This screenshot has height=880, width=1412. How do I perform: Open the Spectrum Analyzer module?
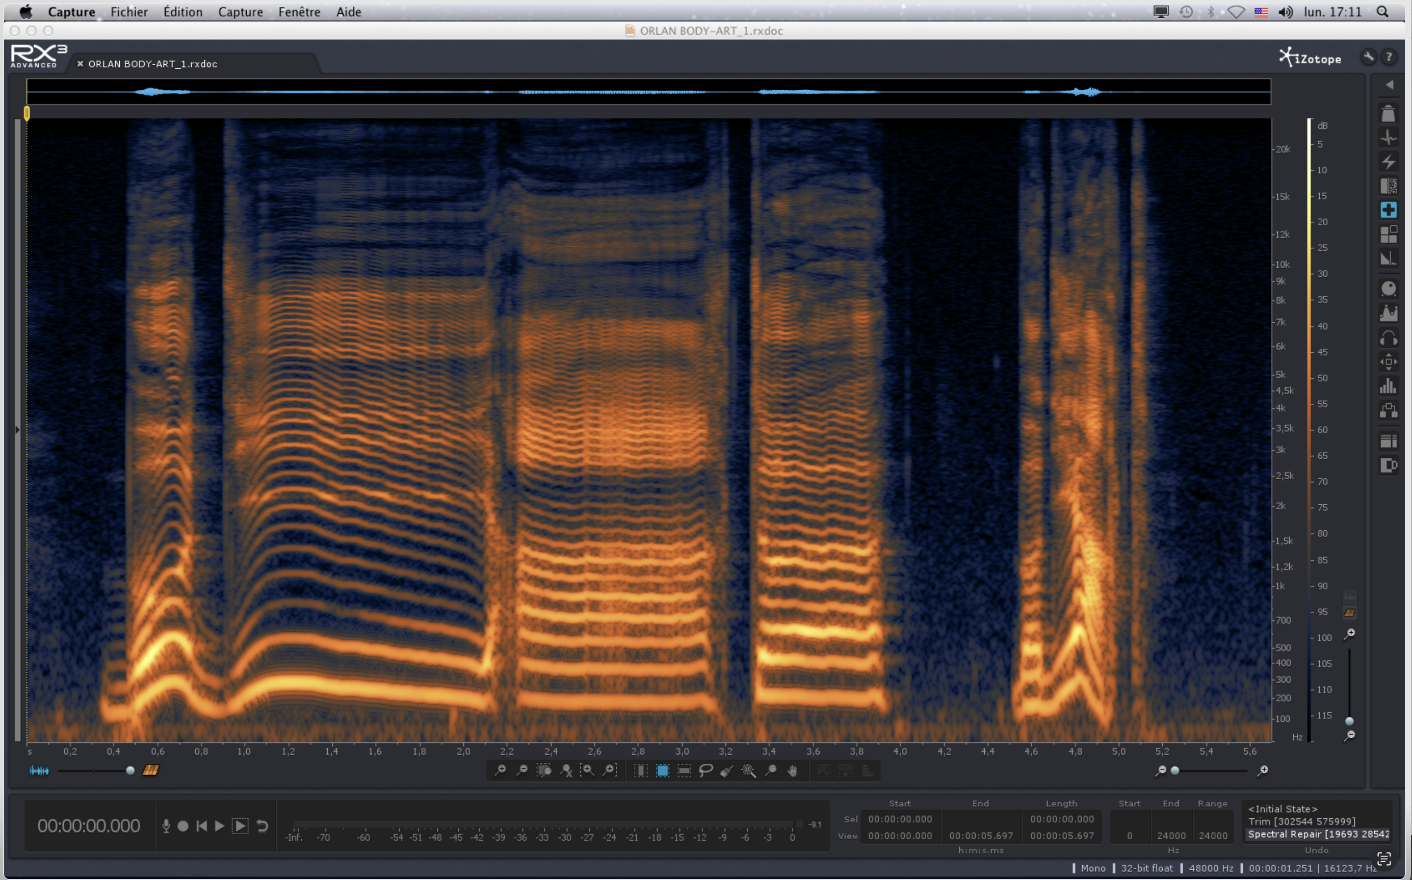[1388, 386]
